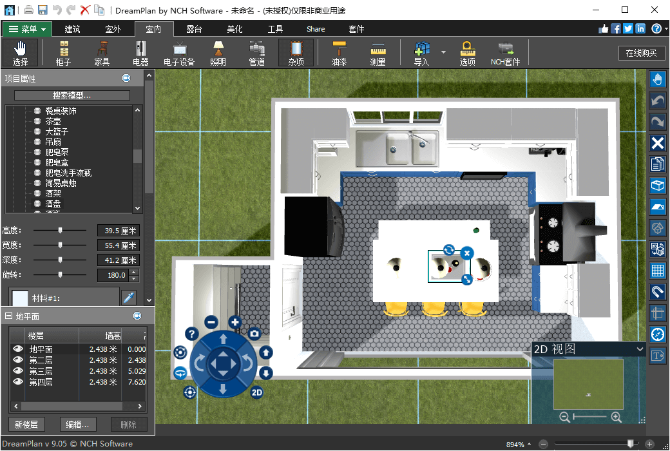Choose the 油漆 (Paint) roller tool
Image resolution: width=670 pixels, height=451 pixels.
(339, 53)
